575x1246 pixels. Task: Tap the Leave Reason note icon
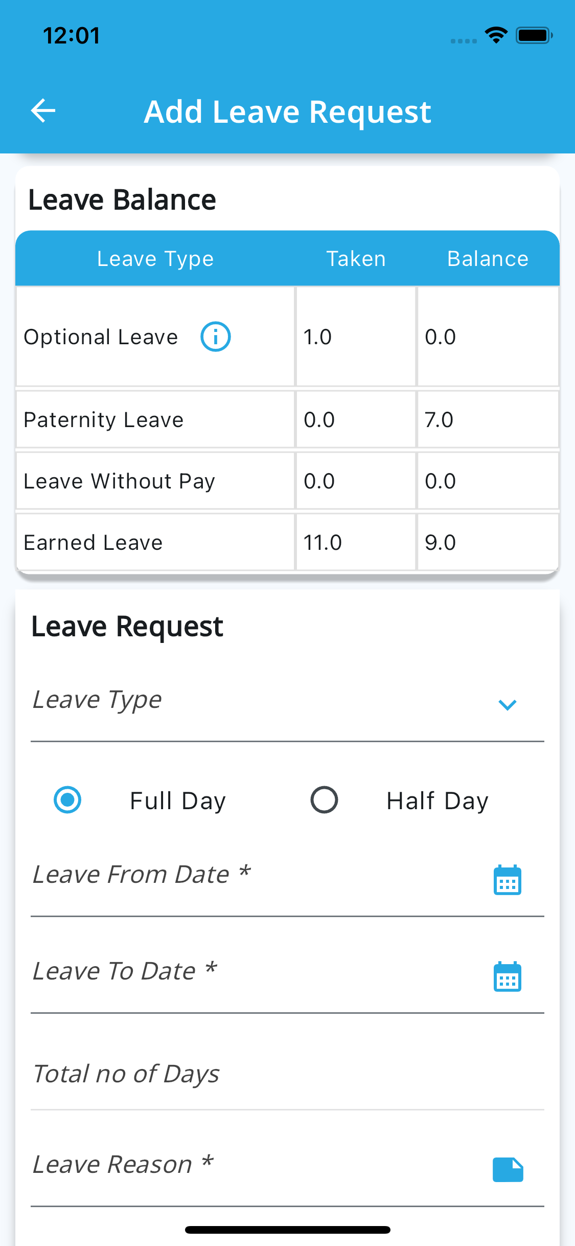coord(508,1170)
